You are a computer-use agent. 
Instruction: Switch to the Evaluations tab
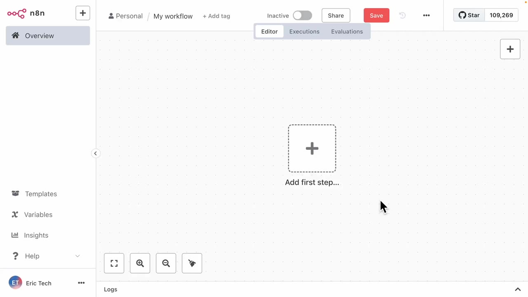347,31
